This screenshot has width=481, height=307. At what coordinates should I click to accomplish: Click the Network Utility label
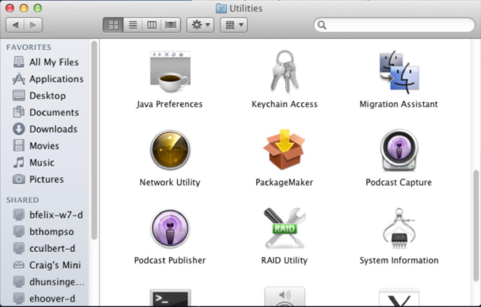(x=170, y=182)
